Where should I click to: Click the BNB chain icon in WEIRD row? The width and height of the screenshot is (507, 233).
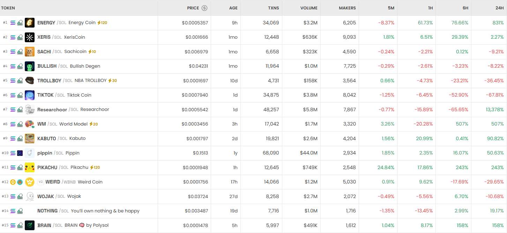pos(13,182)
